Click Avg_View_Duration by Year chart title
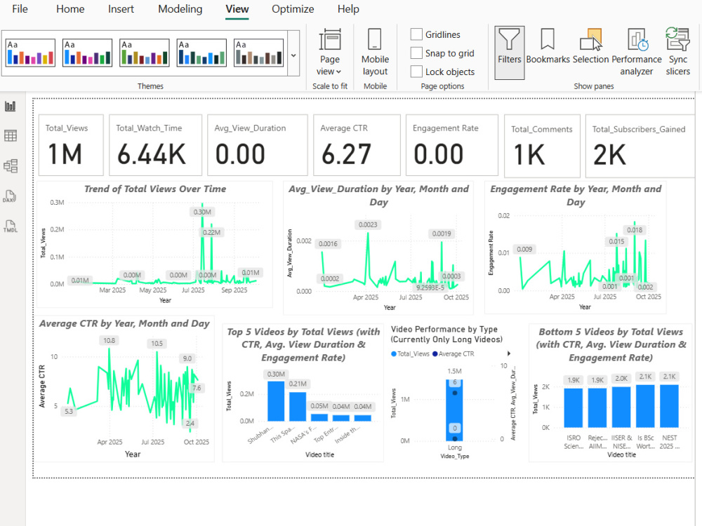The image size is (702, 526). (379, 196)
